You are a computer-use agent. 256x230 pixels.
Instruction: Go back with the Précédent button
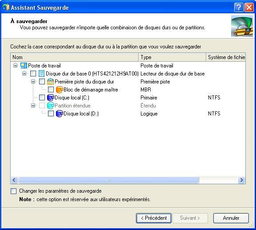(154, 218)
